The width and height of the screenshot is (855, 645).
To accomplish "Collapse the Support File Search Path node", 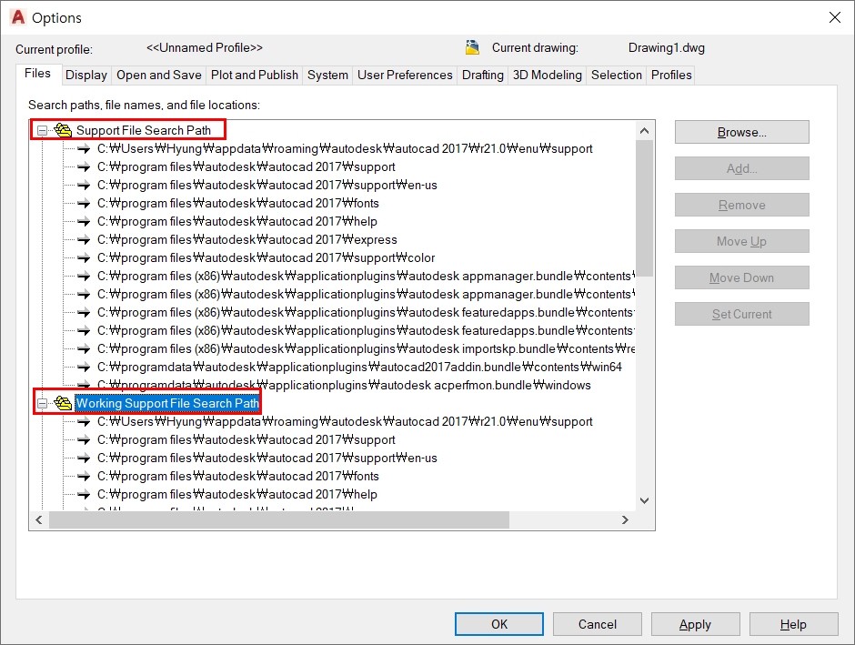I will (x=42, y=130).
